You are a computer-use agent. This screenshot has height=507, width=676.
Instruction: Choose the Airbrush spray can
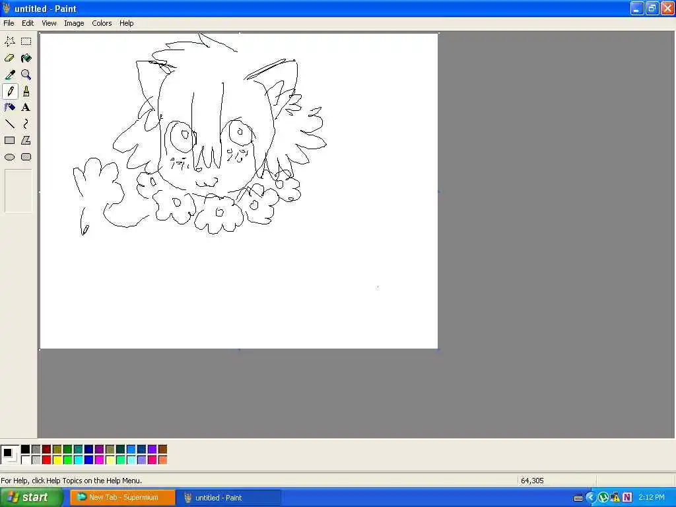pos(9,108)
